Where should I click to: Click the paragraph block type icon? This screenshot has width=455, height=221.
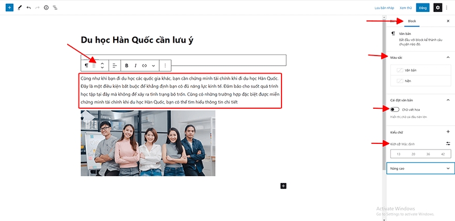click(86, 66)
